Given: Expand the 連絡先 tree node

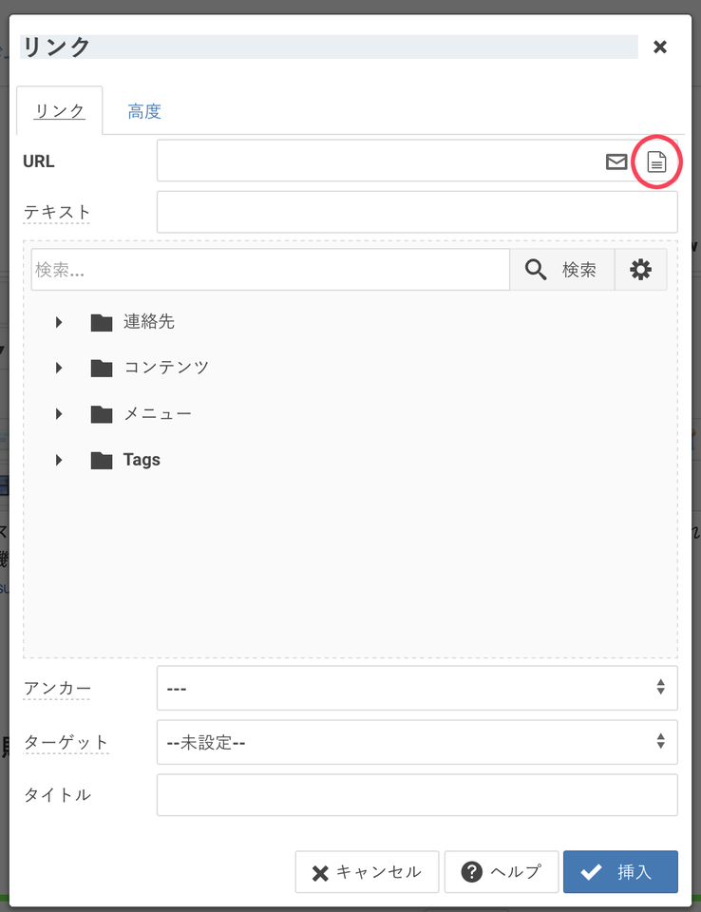Looking at the screenshot, I should tap(59, 322).
